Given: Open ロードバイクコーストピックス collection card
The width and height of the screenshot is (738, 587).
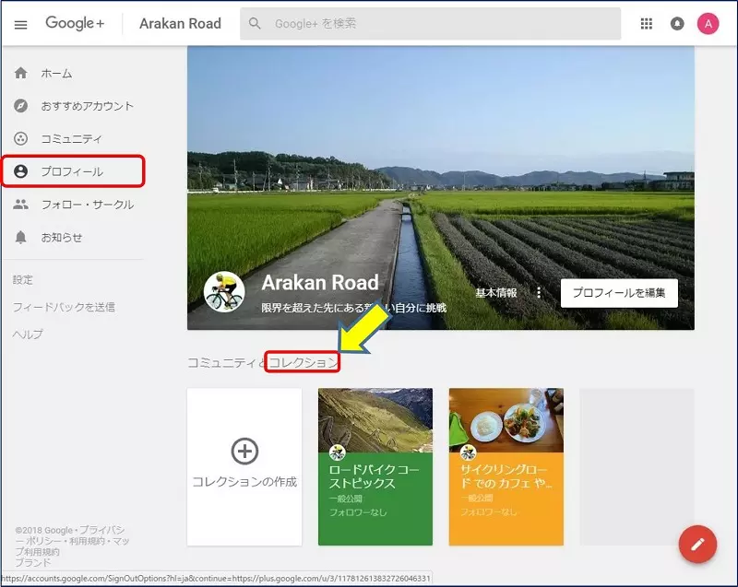Looking at the screenshot, I should tap(375, 466).
